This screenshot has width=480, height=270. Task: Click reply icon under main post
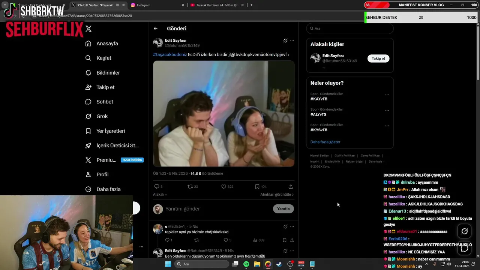point(157,186)
